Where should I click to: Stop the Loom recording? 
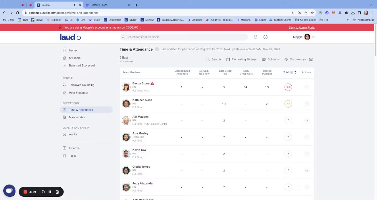pyautogui.click(x=25, y=192)
